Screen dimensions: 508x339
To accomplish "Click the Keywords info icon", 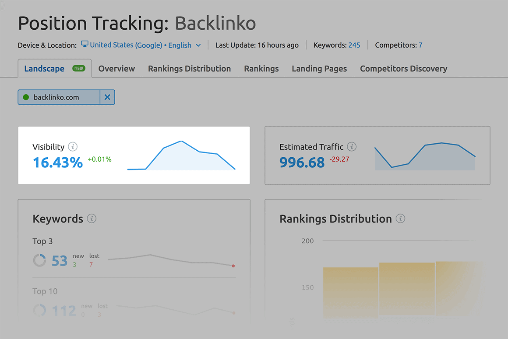I will (x=92, y=219).
